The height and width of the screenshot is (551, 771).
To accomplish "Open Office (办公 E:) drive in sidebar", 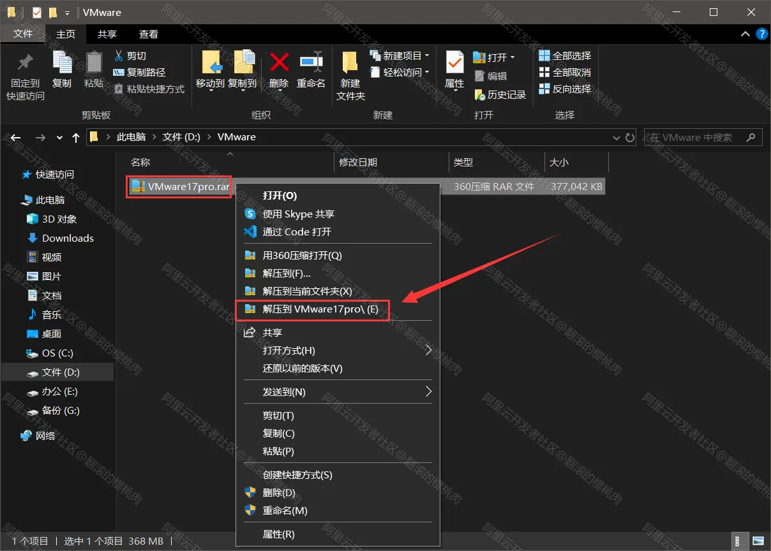I will [x=52, y=391].
